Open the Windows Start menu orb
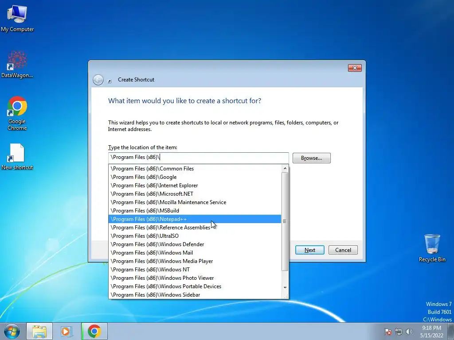This screenshot has height=340, width=454. point(12,331)
